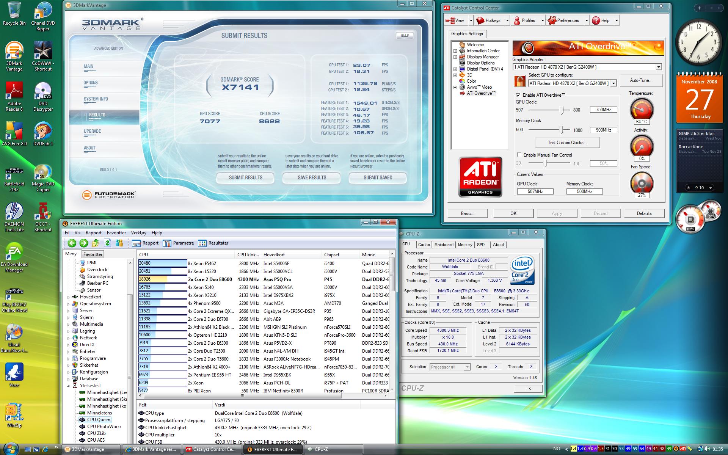The image size is (728, 455).
Task: Open Verktøy menu in EVEREST
Action: (138, 233)
